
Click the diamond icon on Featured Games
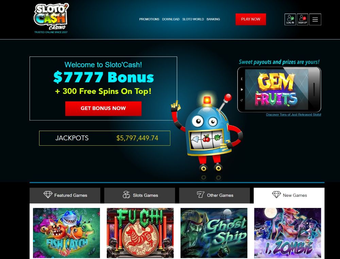tap(48, 195)
